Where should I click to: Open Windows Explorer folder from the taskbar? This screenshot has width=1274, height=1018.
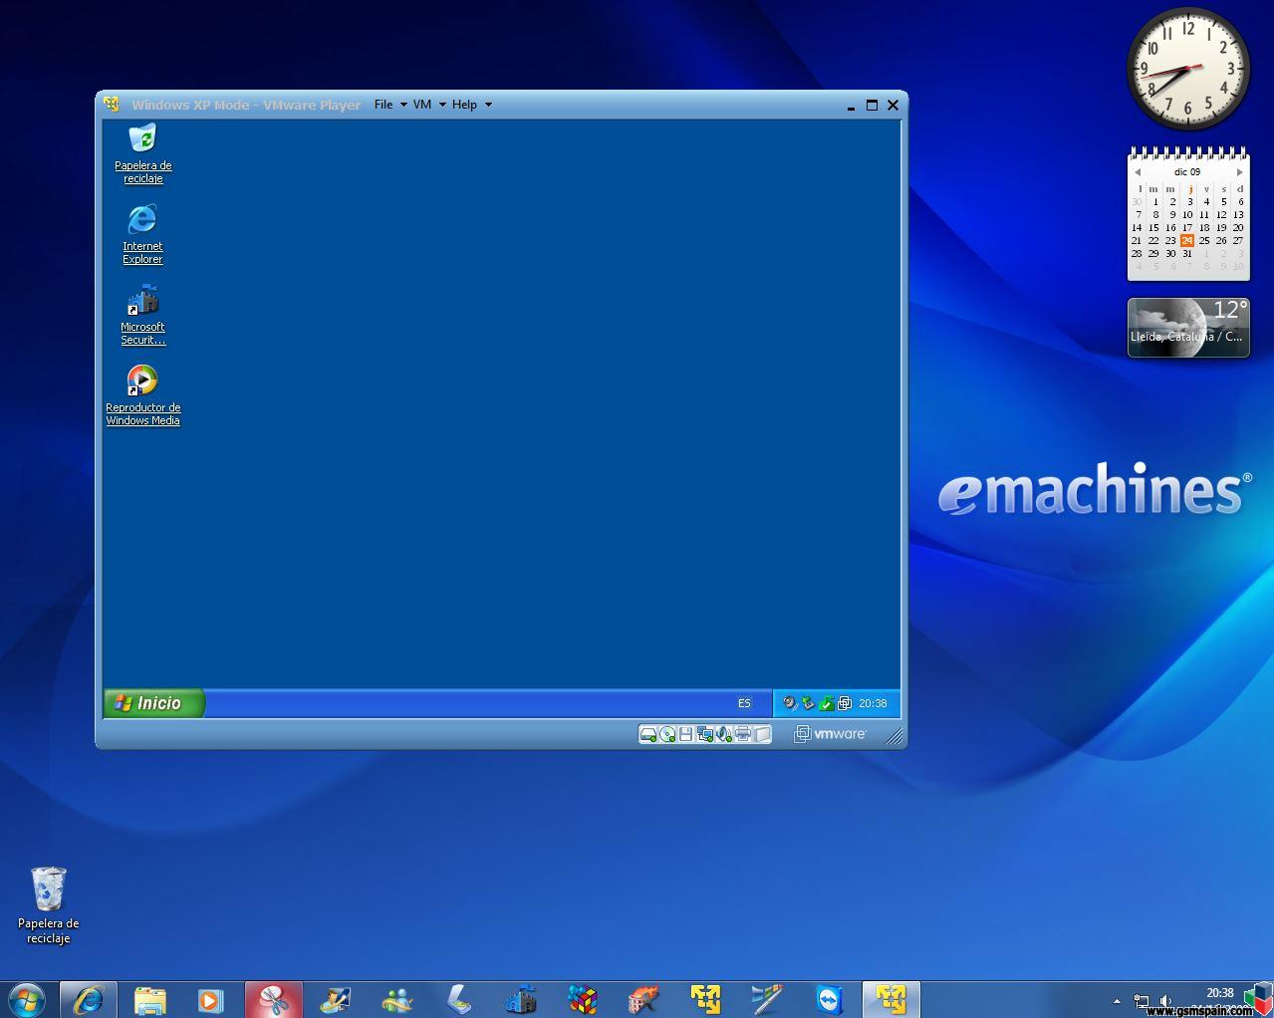[x=150, y=999]
